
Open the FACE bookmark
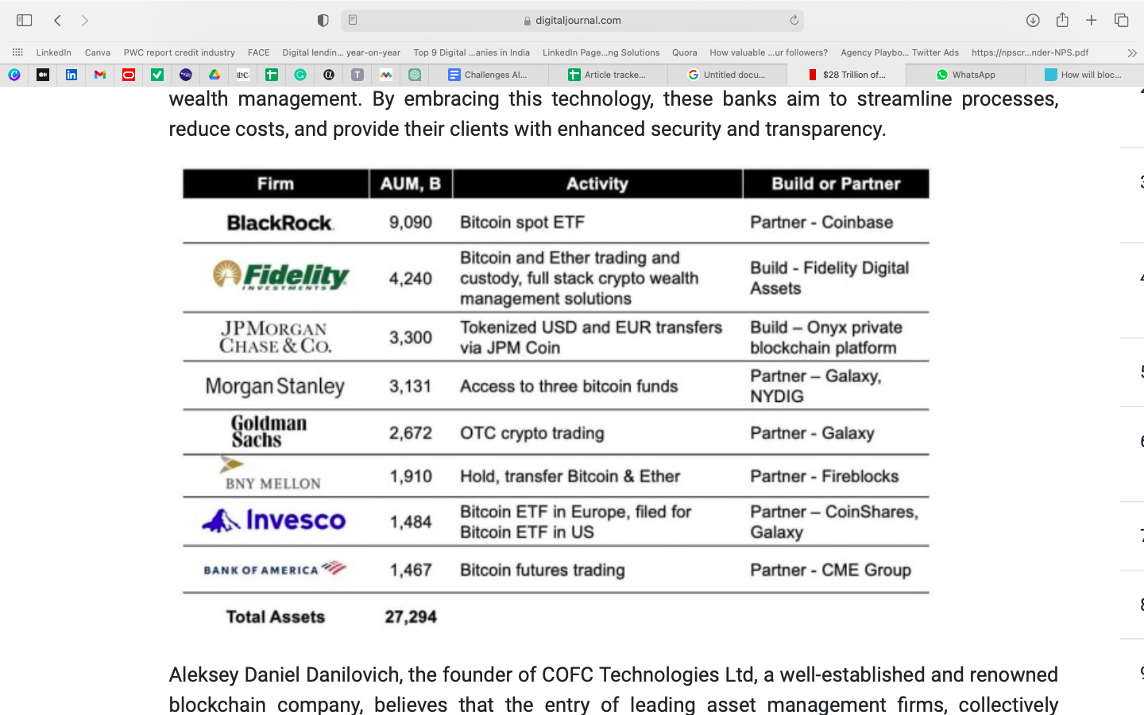(259, 52)
